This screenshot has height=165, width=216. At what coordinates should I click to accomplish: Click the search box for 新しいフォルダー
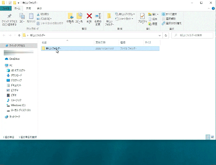[192, 35]
